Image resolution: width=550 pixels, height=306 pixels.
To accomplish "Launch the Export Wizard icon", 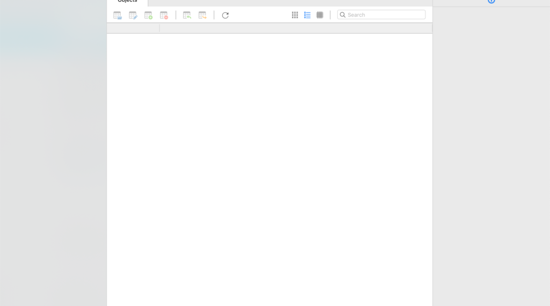I will click(x=202, y=16).
